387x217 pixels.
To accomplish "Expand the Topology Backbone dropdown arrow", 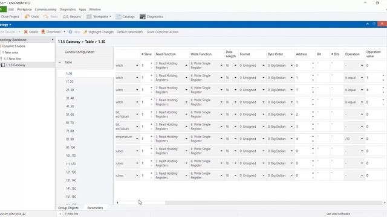I will [x=53, y=40].
